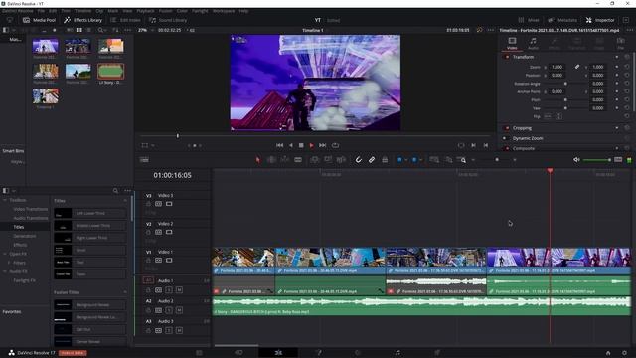Mute timeline audio with speaker icon
The image size is (636, 358).
click(576, 160)
